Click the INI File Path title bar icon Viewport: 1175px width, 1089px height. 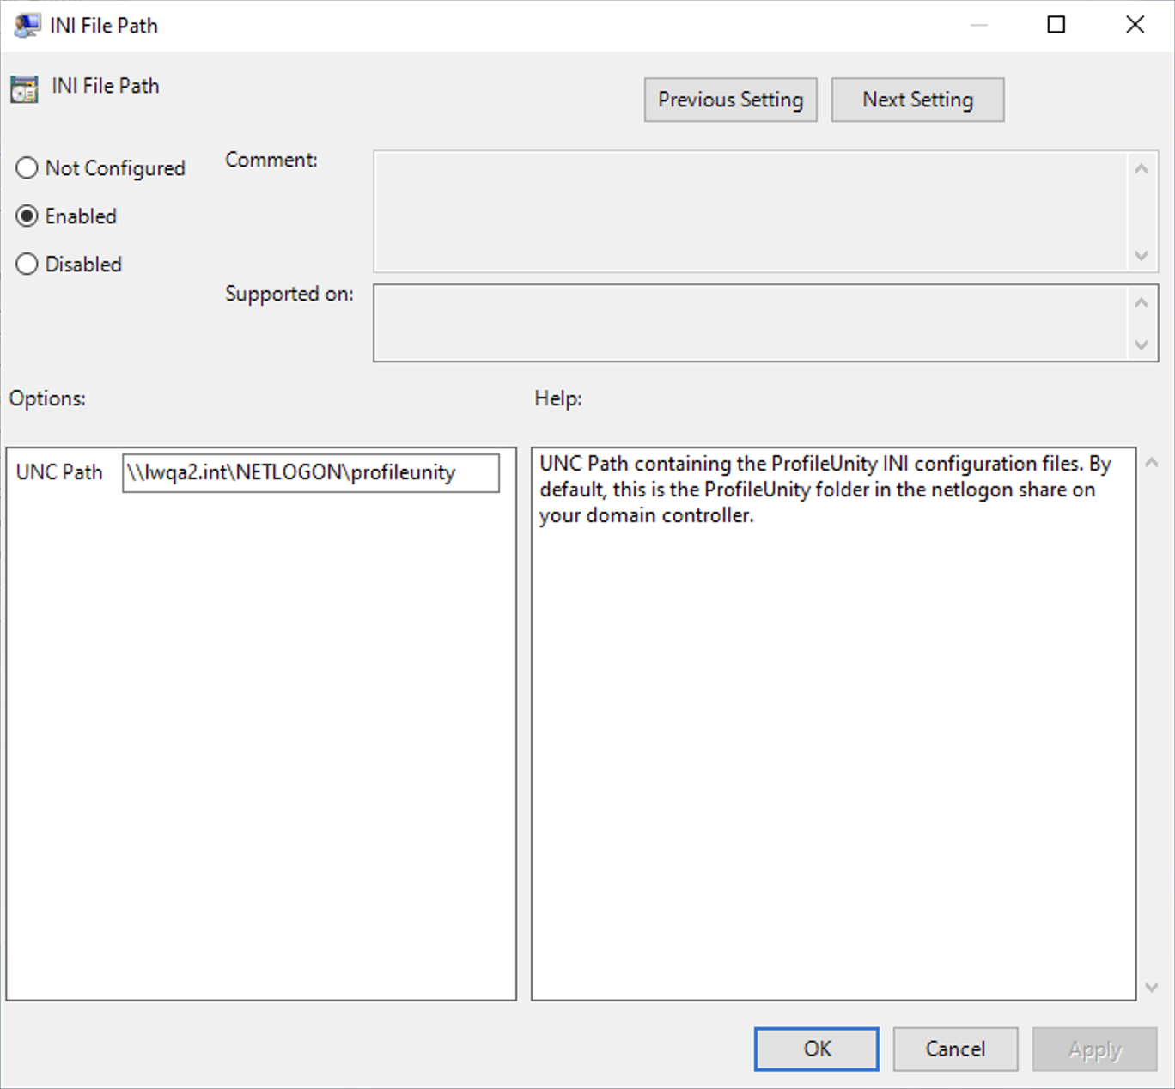point(27,25)
